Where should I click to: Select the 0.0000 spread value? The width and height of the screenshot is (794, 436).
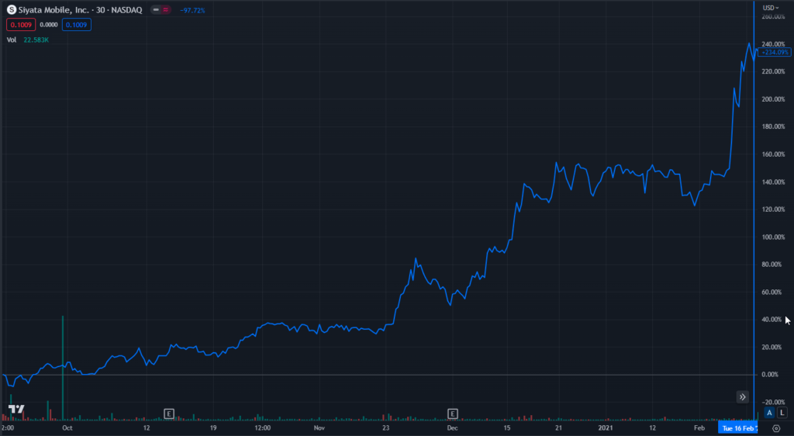[49, 25]
